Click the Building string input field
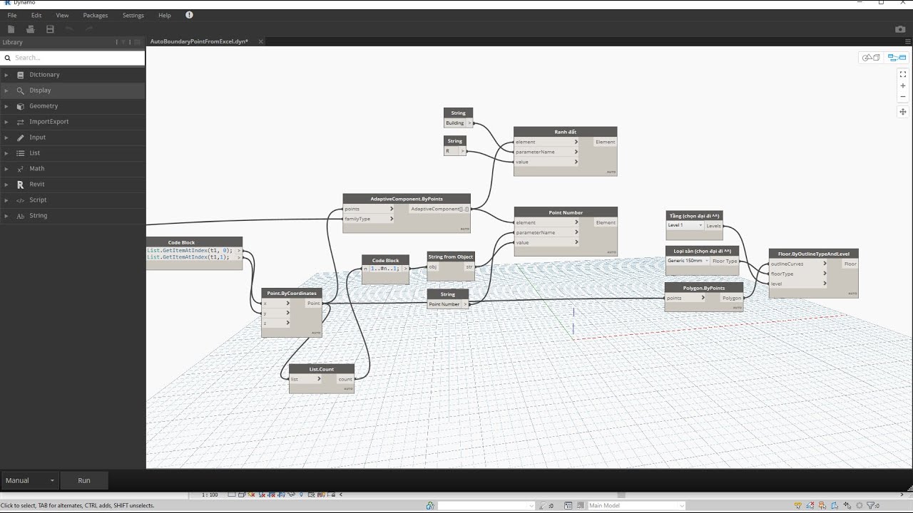The image size is (913, 513). click(x=455, y=123)
